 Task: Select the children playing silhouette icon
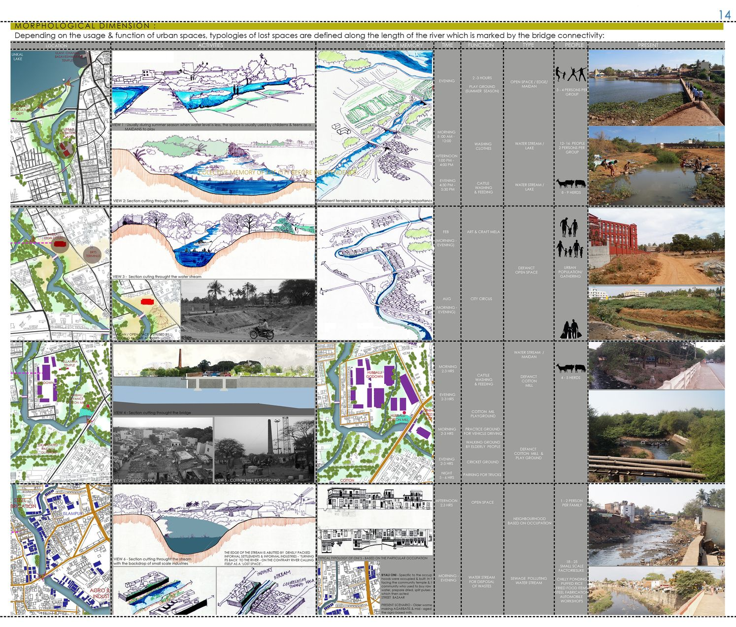[x=571, y=74]
